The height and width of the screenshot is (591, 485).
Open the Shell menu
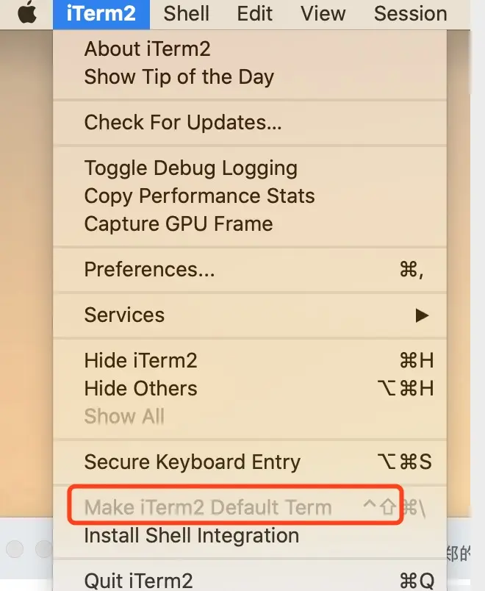point(187,13)
